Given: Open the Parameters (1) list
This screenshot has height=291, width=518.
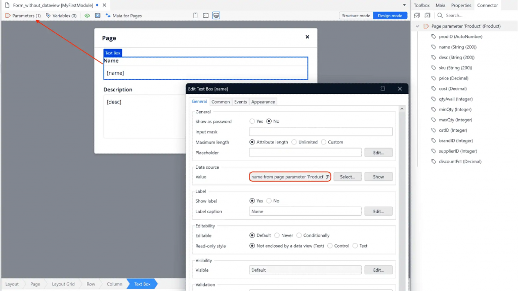Looking at the screenshot, I should click(x=23, y=16).
